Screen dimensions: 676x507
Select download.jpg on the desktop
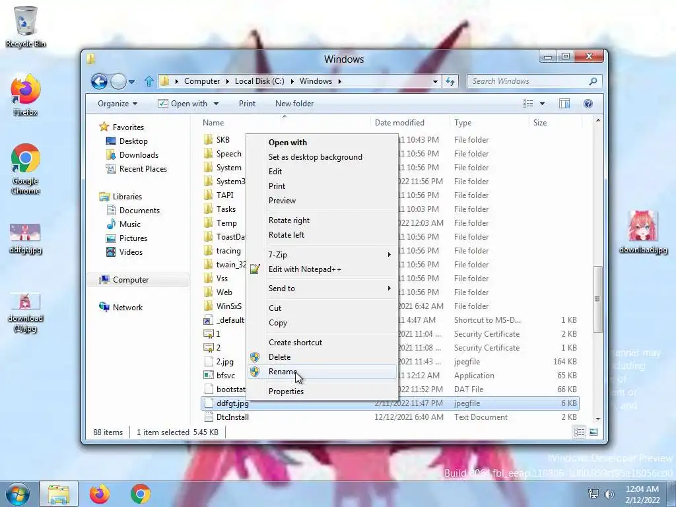point(643,232)
